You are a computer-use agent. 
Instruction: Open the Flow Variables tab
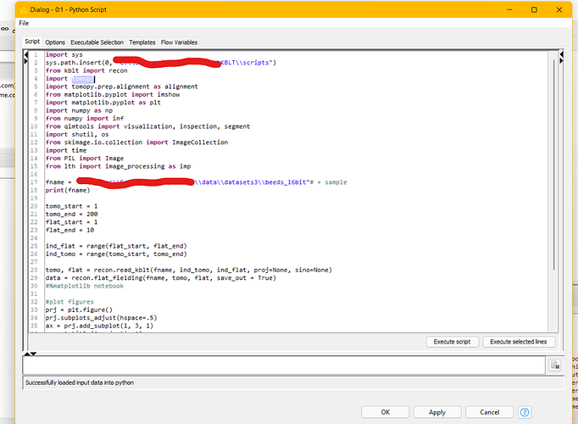point(179,42)
